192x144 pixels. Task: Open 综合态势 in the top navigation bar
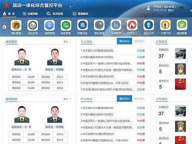coord(55,14)
